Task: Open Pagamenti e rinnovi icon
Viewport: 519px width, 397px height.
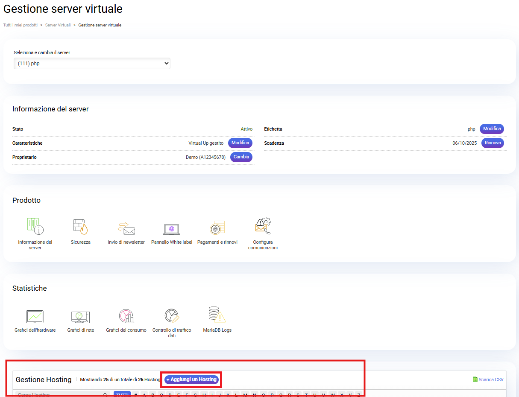Action: (217, 228)
